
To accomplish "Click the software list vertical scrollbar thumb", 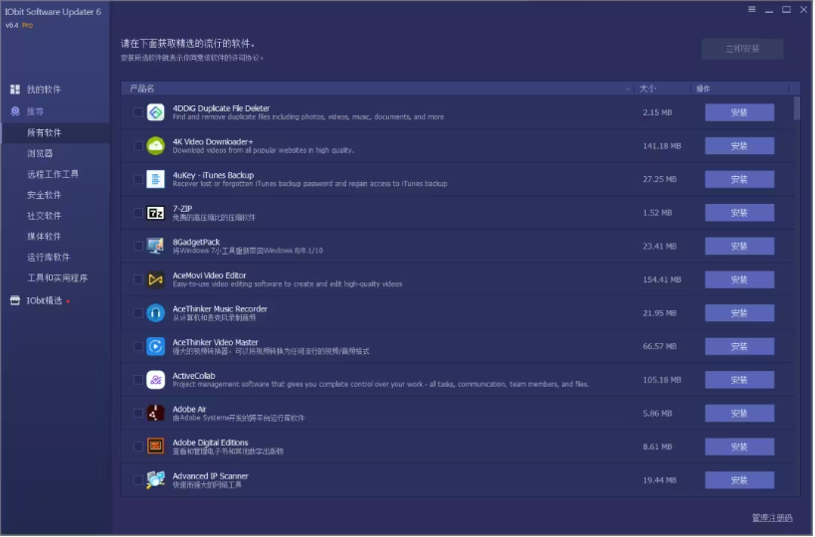I will point(797,108).
